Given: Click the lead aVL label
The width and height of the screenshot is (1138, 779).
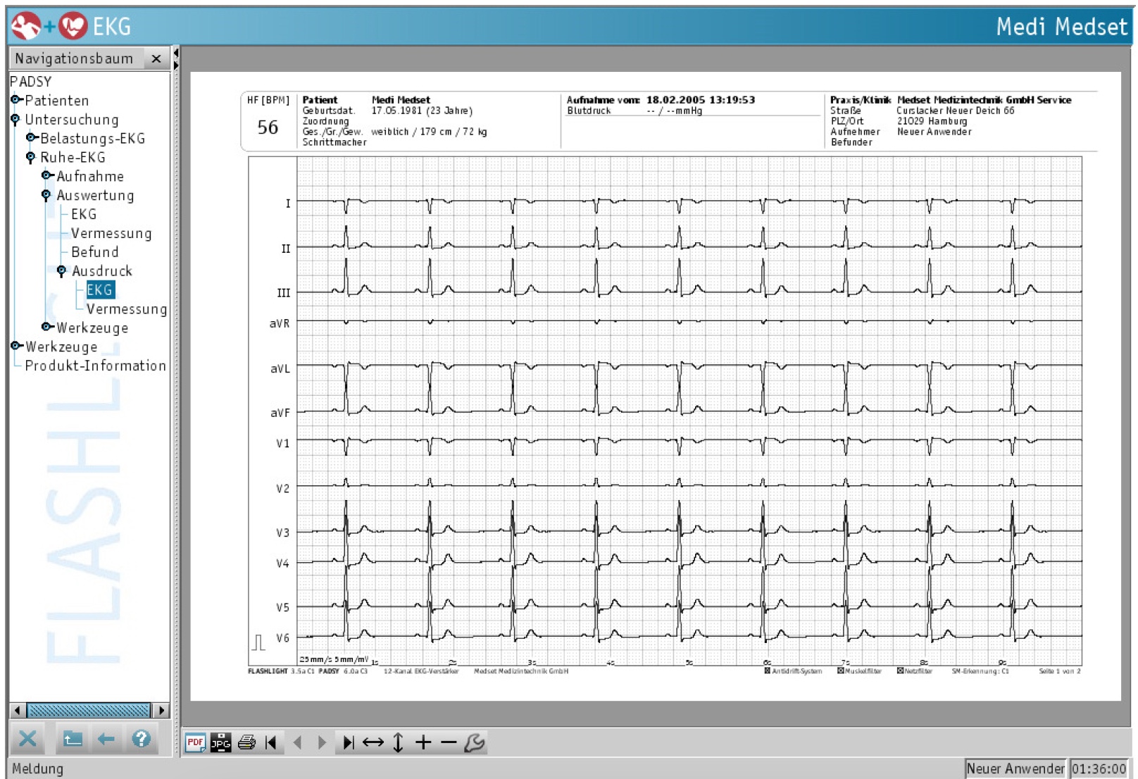Looking at the screenshot, I should click(x=280, y=369).
